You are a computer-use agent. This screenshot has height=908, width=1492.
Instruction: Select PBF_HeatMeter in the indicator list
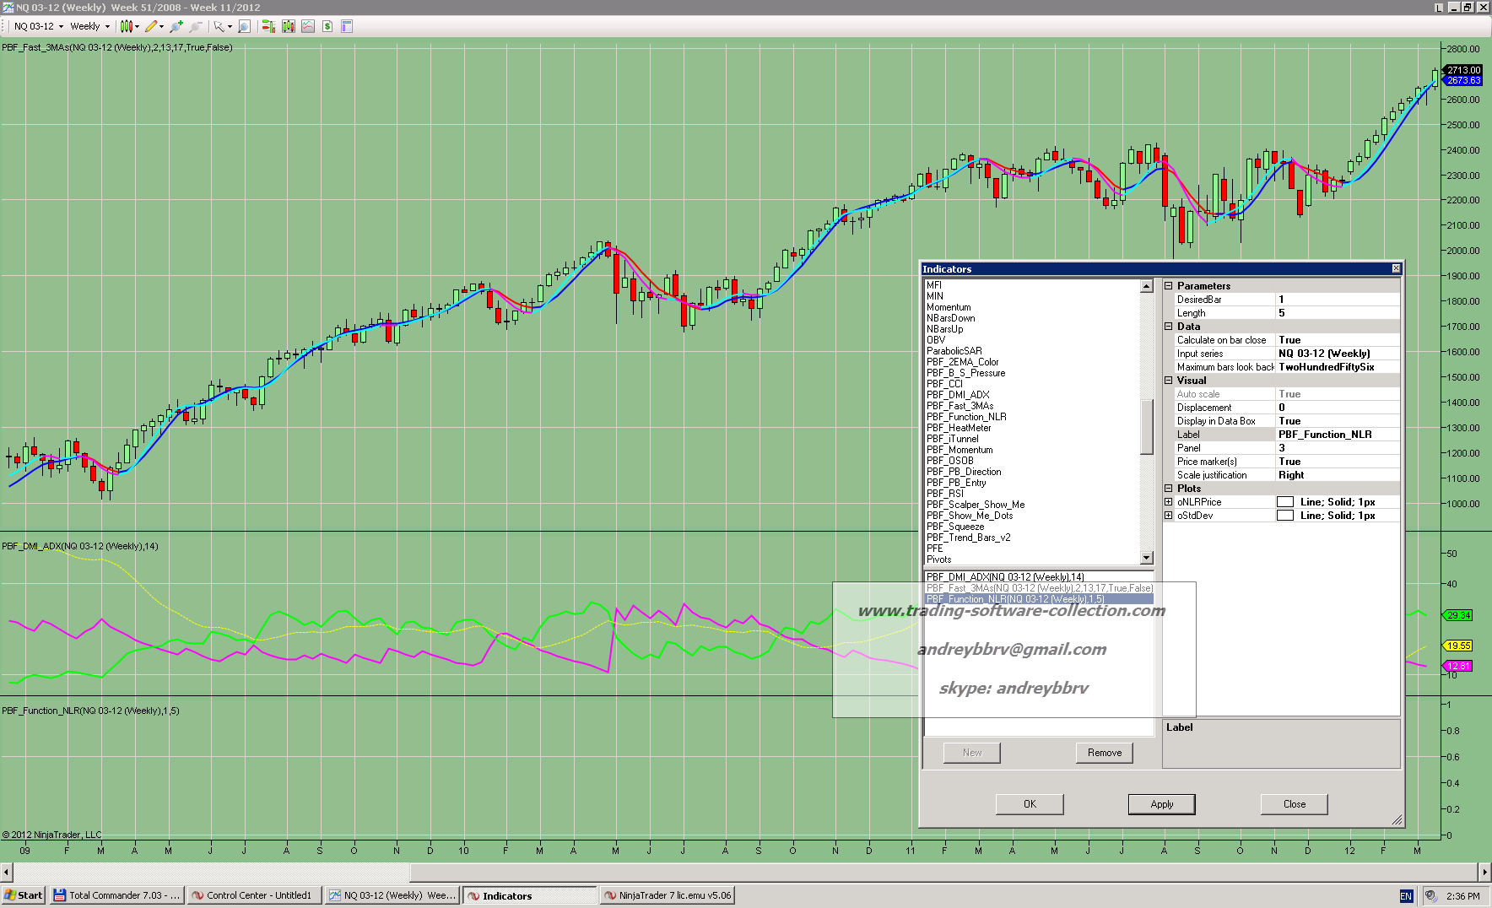tap(959, 428)
